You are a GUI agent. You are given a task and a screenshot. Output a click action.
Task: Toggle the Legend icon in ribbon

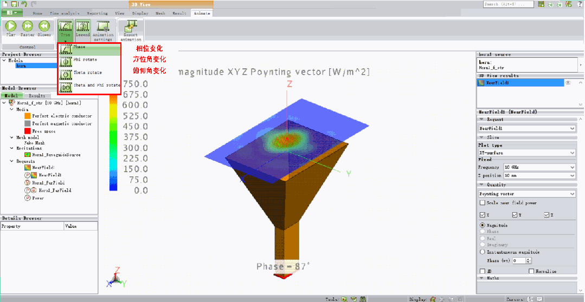tap(82, 27)
